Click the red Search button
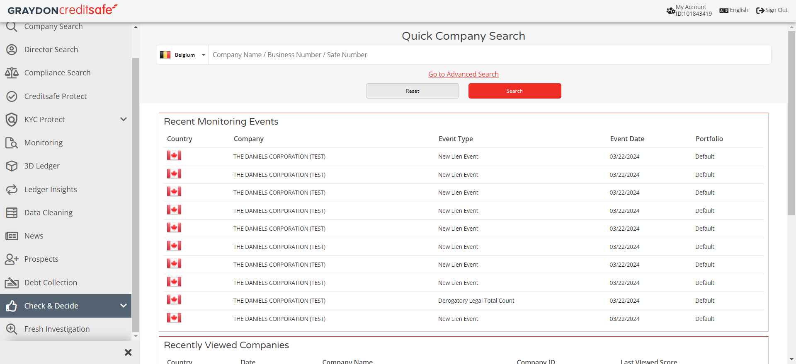Screen dimensions: 796x364 (514, 91)
